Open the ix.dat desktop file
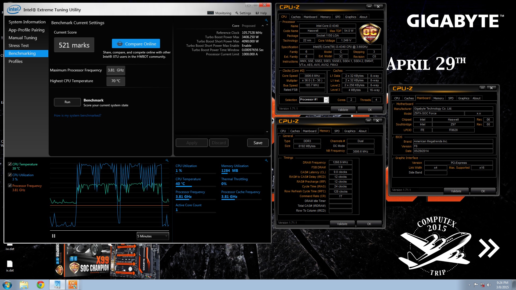Viewport: 516px width, 290px height. 10,266
